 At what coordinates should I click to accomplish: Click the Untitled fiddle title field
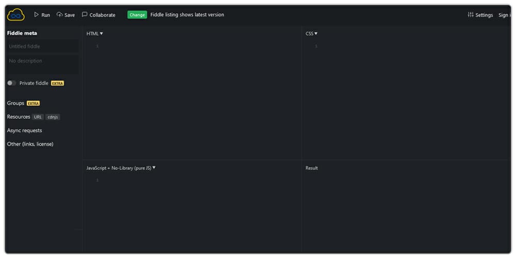pyautogui.click(x=43, y=46)
